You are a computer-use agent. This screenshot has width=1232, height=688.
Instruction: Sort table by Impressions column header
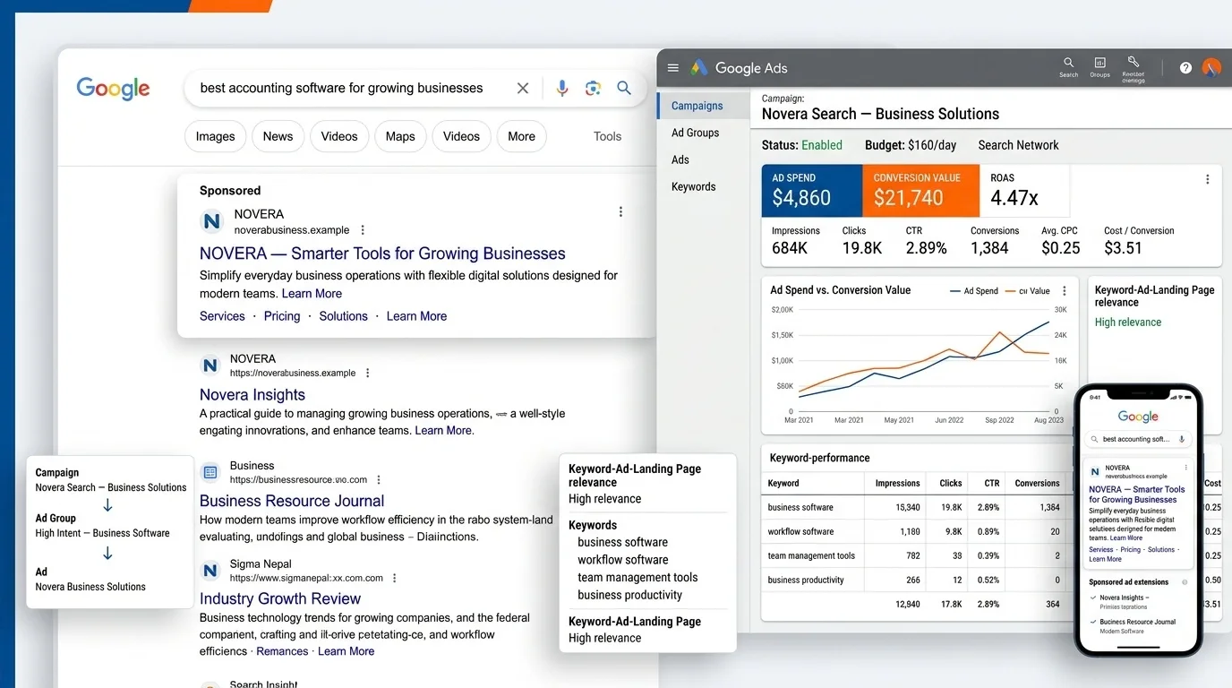(897, 483)
